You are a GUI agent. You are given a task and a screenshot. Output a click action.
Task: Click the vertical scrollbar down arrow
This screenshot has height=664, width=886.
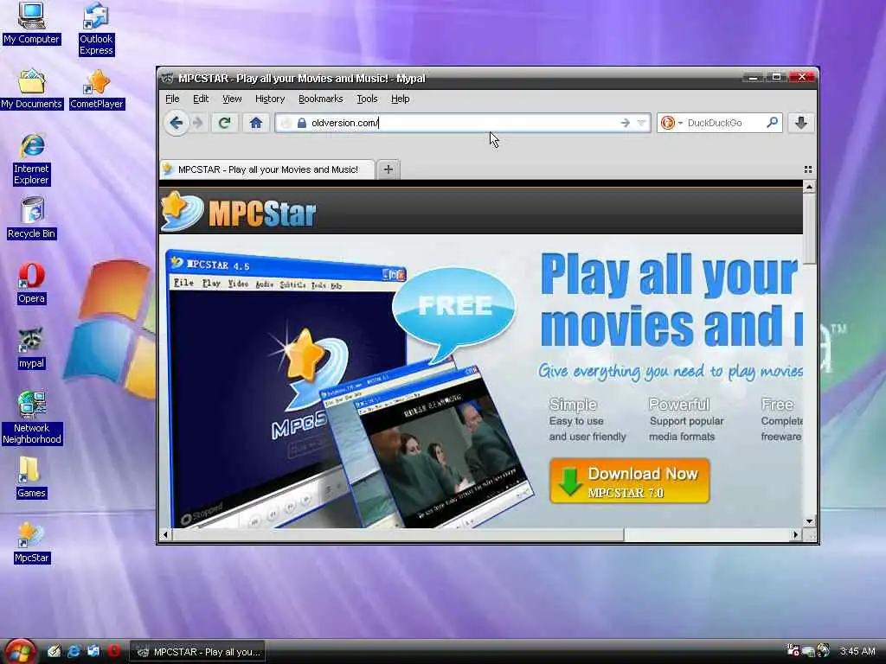(809, 521)
